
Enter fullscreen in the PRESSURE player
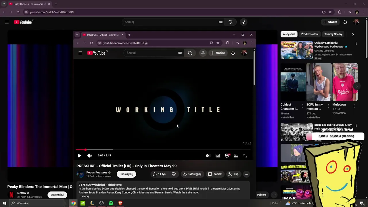coord(245,156)
